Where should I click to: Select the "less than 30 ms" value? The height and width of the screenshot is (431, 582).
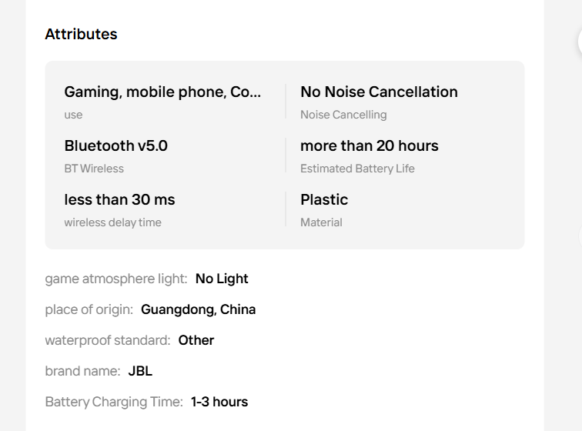pos(119,200)
